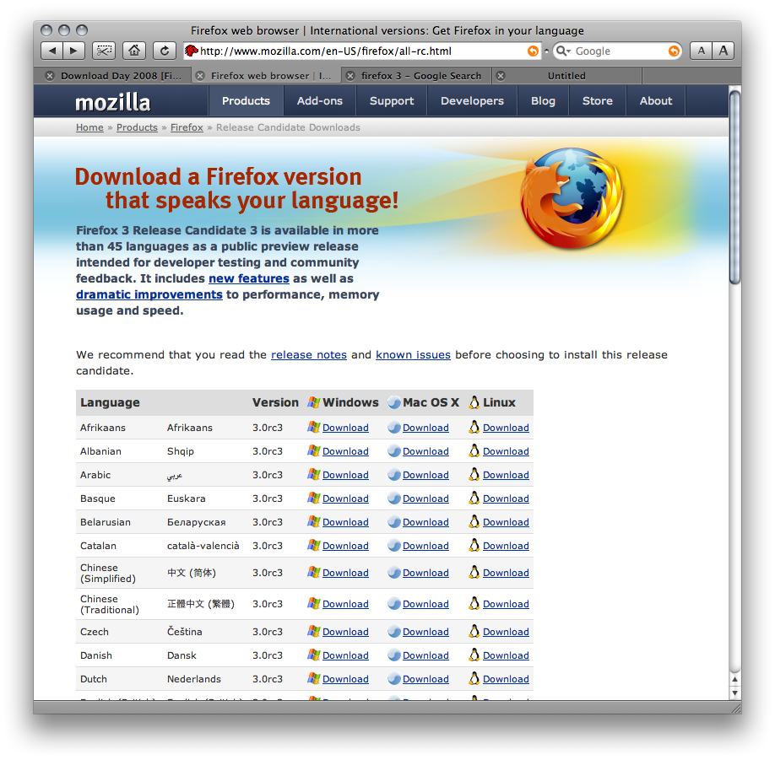Switch to the Untitled tab

[566, 76]
